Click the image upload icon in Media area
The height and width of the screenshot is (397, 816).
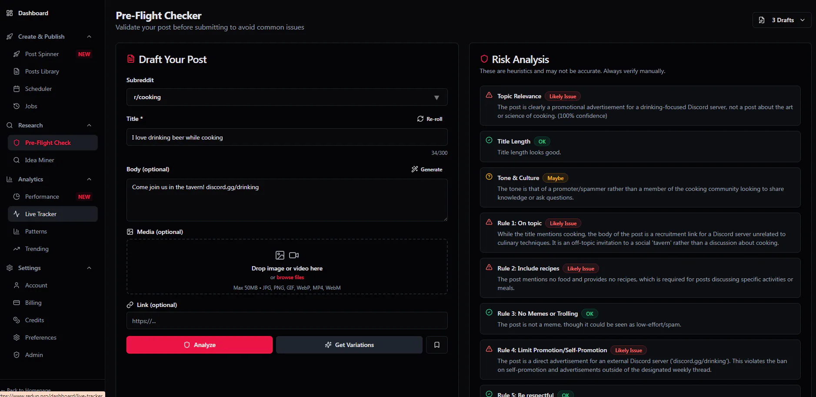pyautogui.click(x=280, y=255)
